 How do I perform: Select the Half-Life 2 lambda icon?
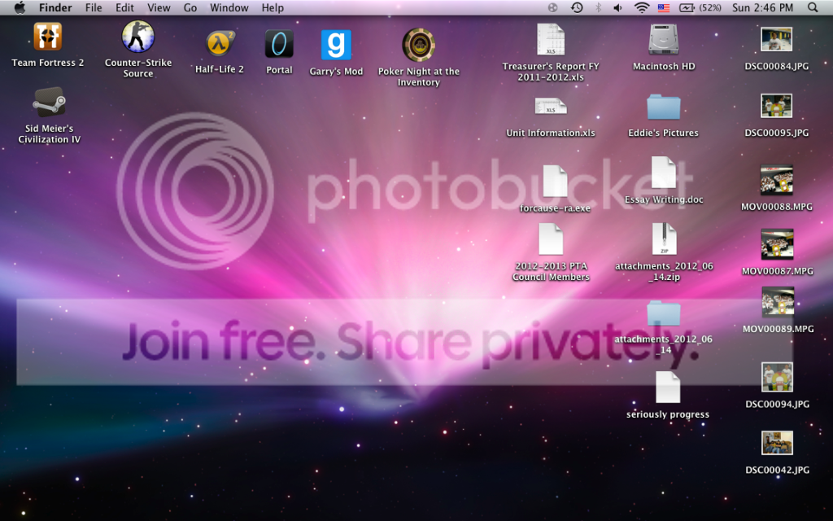220,44
